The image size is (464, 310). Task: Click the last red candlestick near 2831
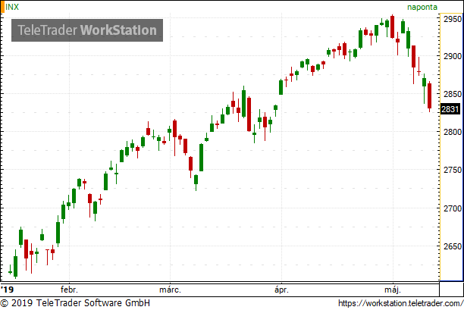pyautogui.click(x=429, y=96)
